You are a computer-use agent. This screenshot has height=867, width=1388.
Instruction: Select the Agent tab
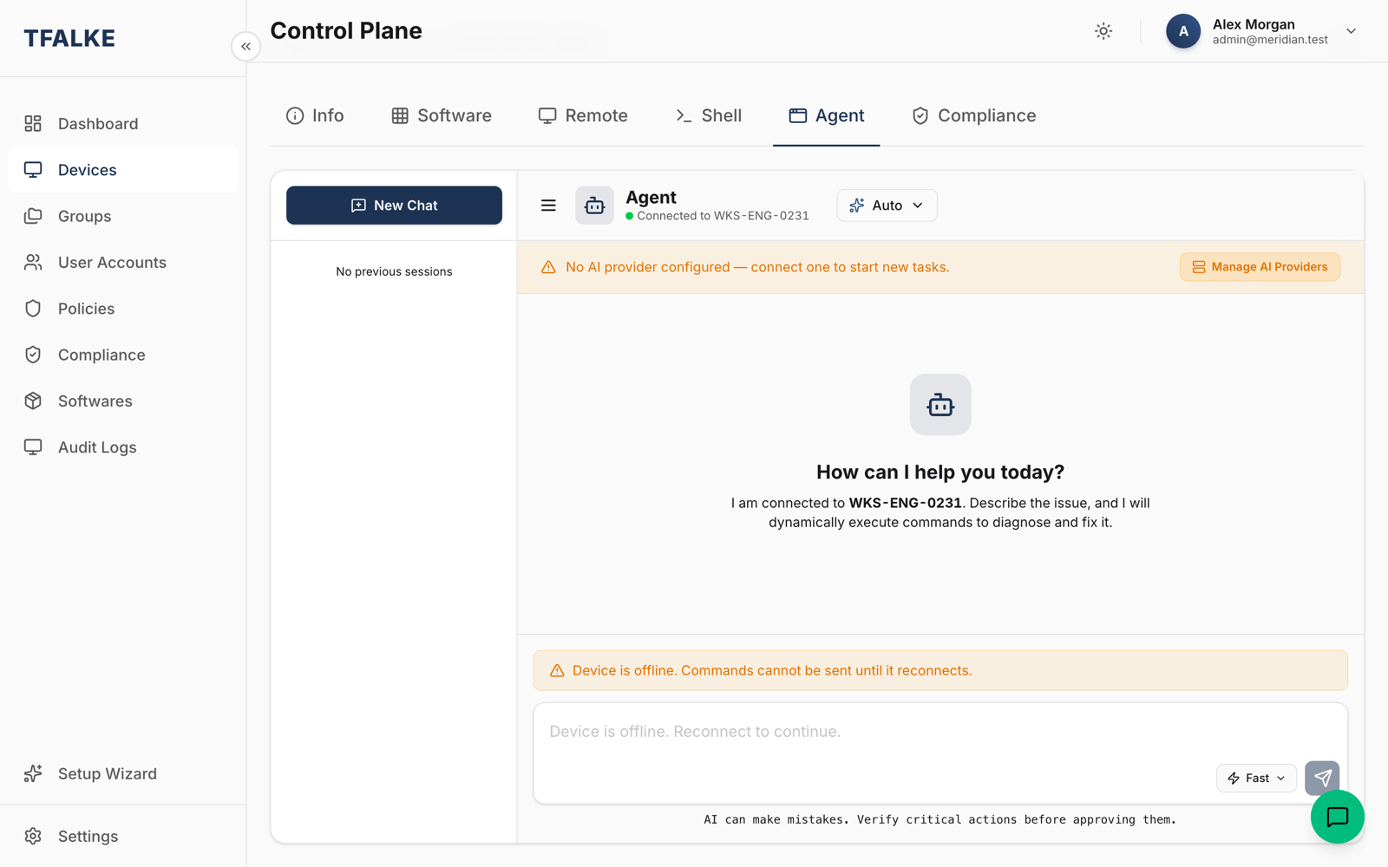click(x=827, y=116)
